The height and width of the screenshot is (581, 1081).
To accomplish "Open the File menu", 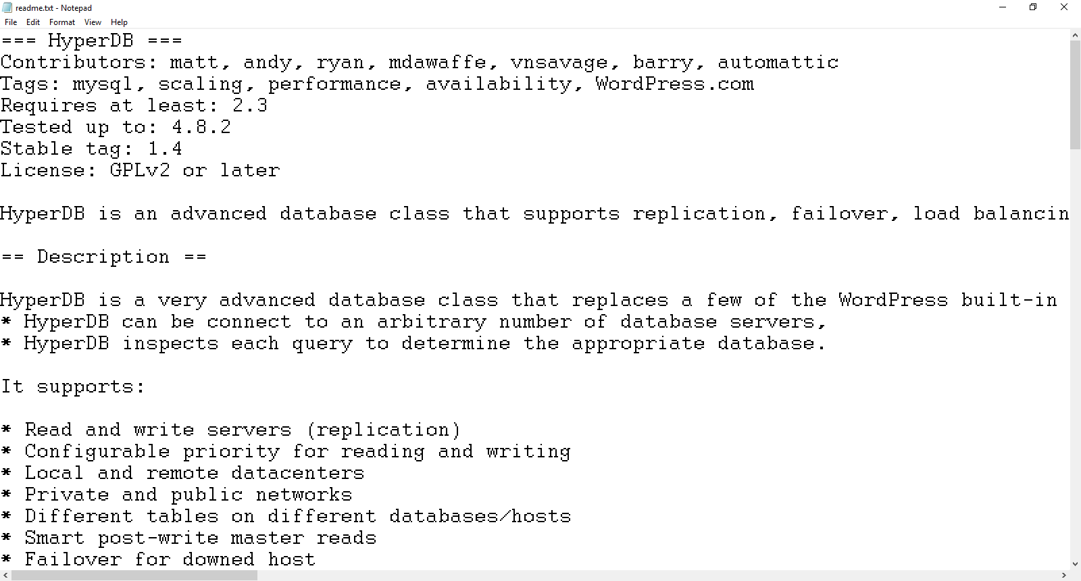I will click(x=11, y=22).
